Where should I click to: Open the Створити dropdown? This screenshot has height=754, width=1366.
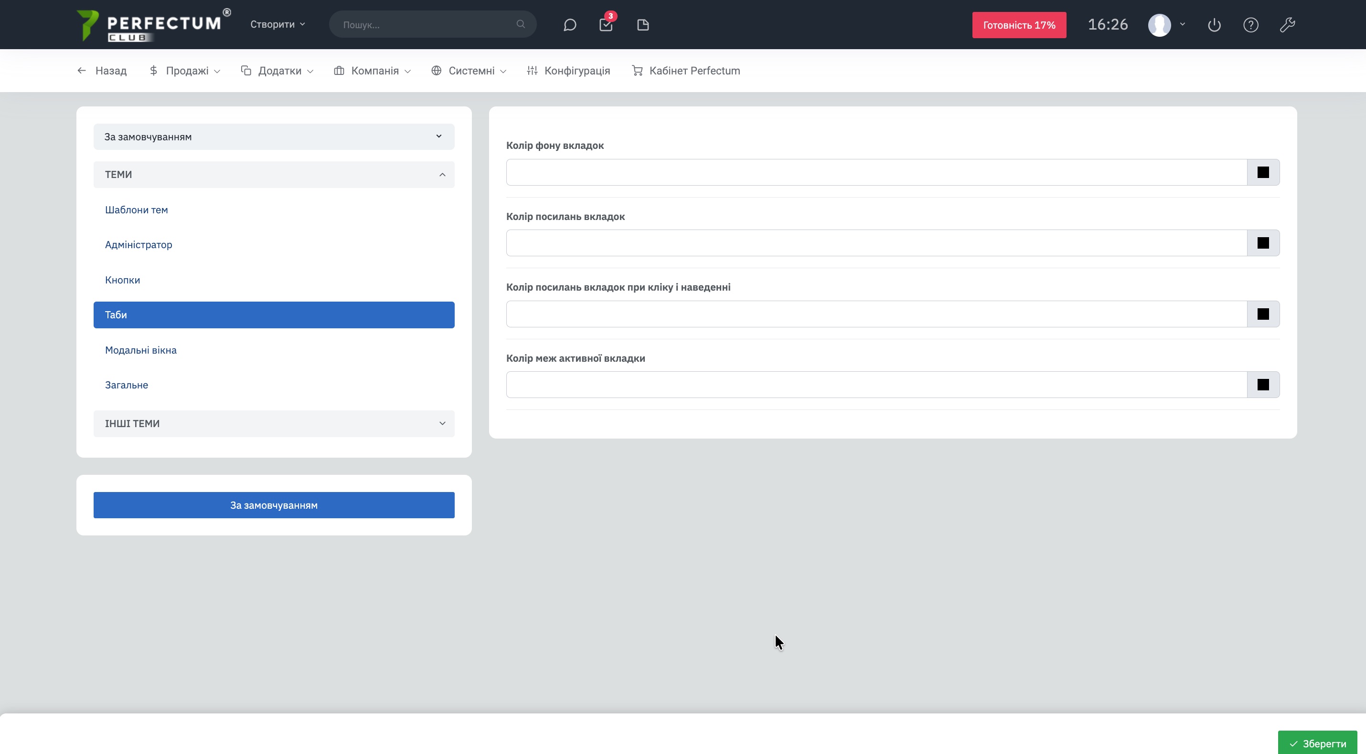tap(277, 24)
